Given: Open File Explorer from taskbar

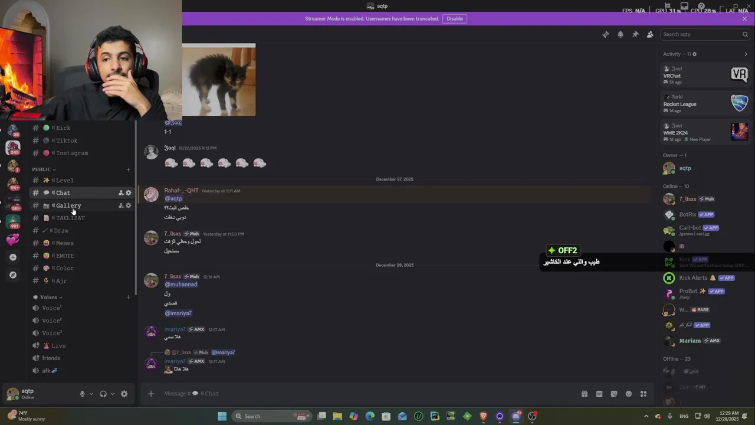Looking at the screenshot, I should (337, 416).
